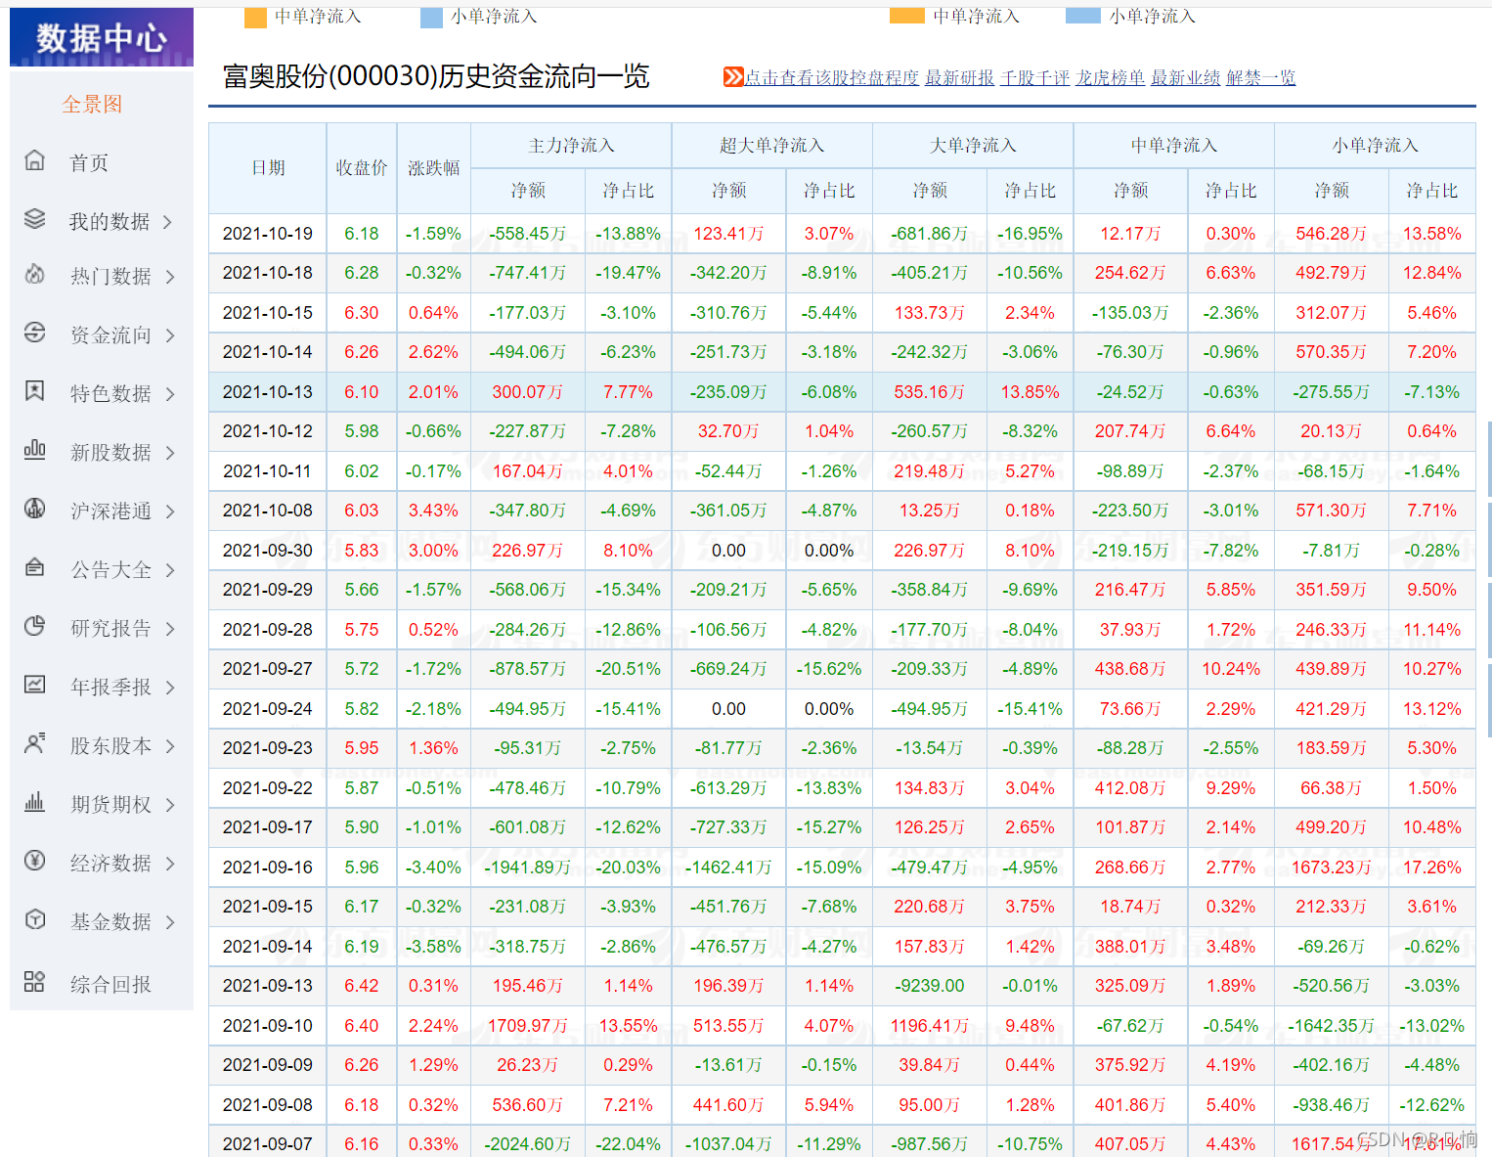The width and height of the screenshot is (1492, 1157).
Task: Open the 经济数据 menu item
Action: [x=110, y=864]
